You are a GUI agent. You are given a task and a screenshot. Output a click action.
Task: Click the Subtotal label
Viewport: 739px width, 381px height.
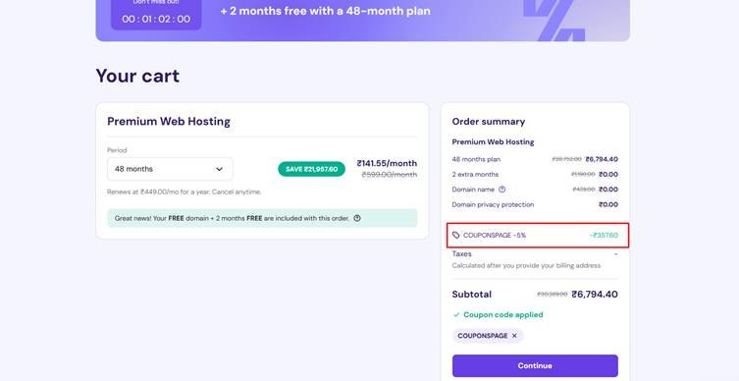point(472,295)
